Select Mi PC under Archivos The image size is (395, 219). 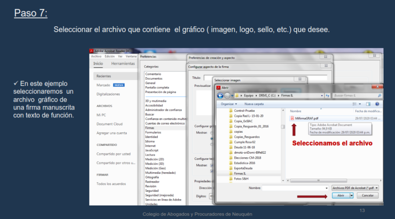click(101, 115)
